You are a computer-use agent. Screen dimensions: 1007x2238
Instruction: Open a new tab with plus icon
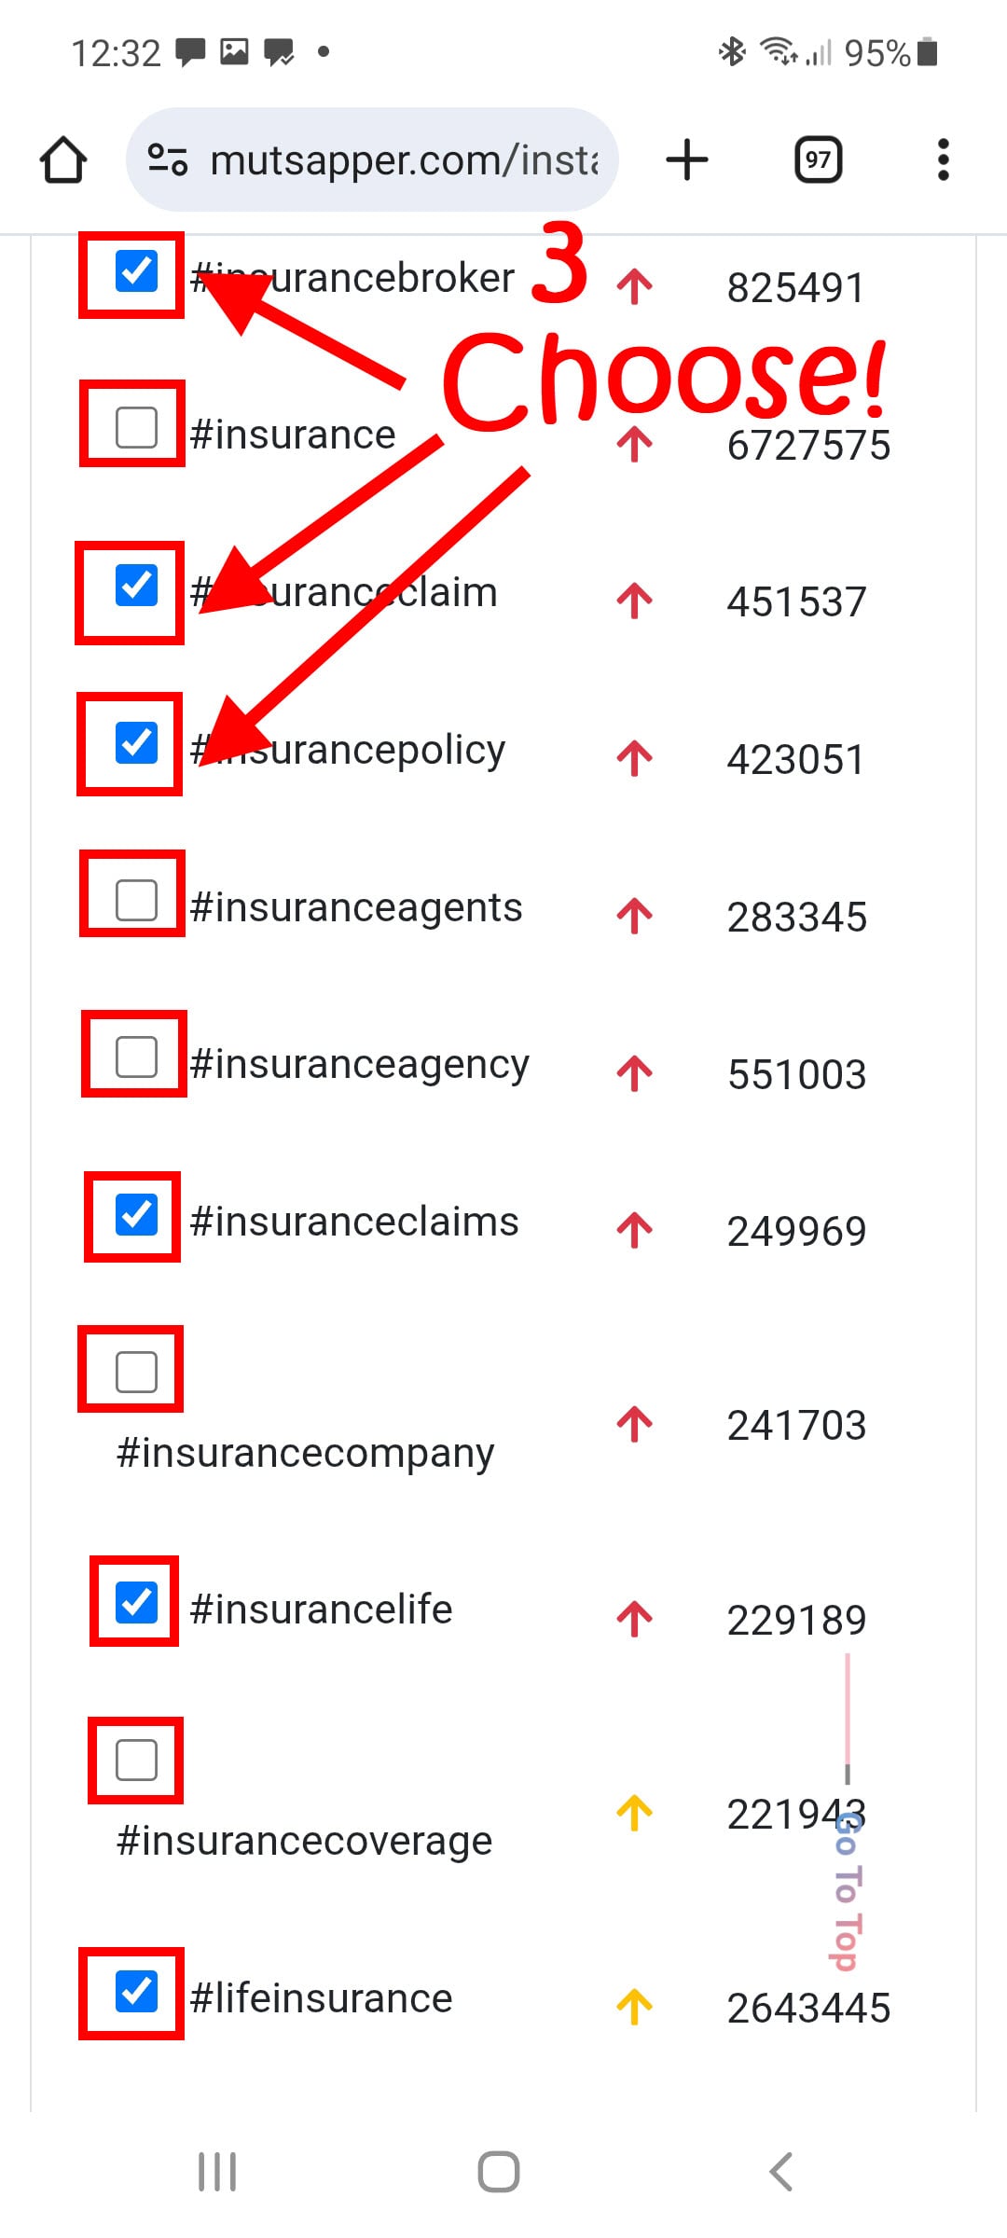point(687,159)
